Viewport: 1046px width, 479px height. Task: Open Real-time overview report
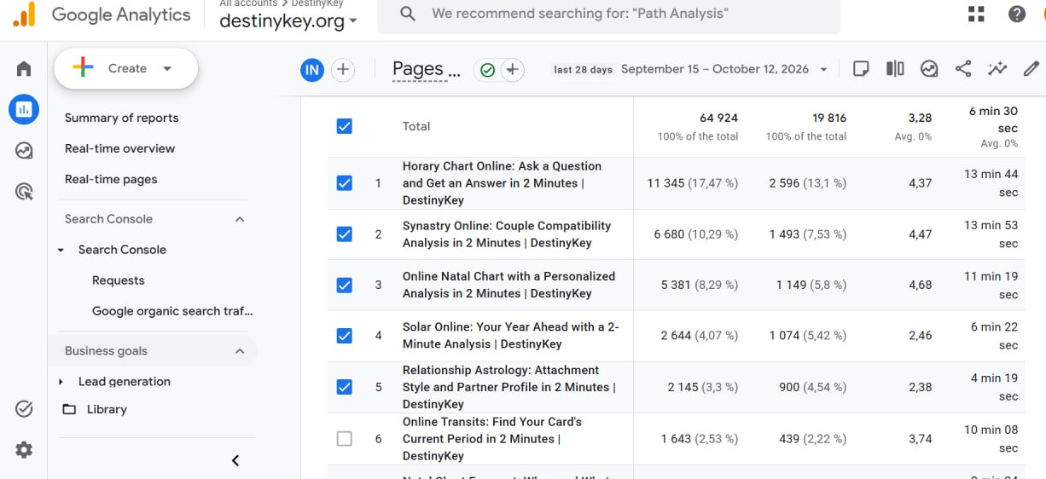(x=119, y=148)
